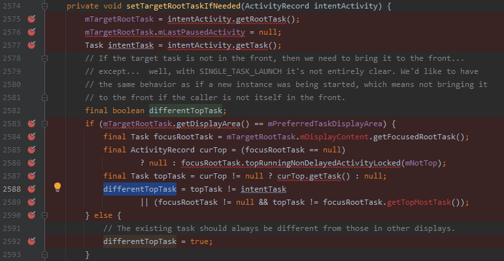
Task: Toggle the breakpoint on line 2584
Action: 31,137
